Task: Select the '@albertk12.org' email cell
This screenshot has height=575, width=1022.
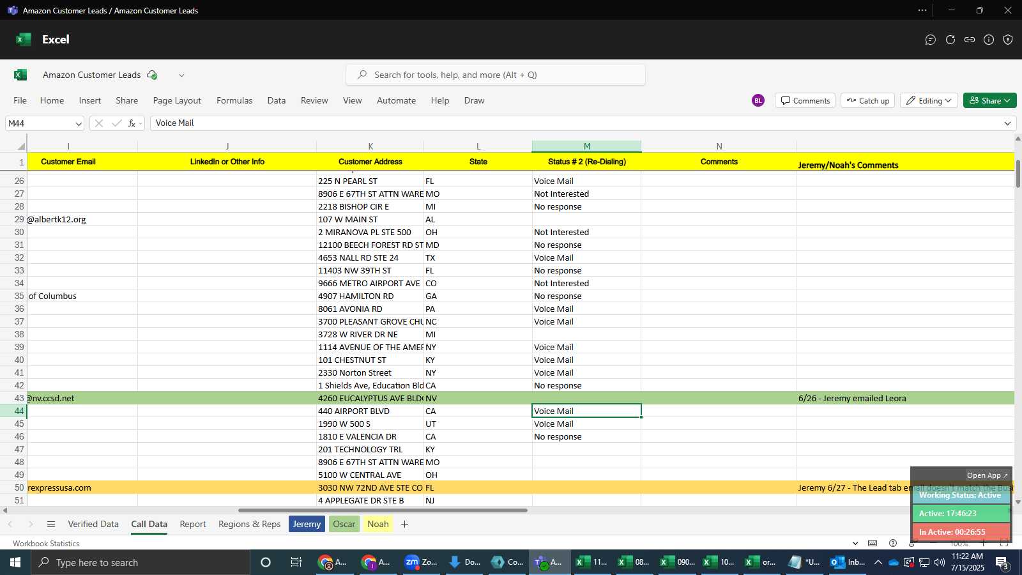Action: [82, 219]
